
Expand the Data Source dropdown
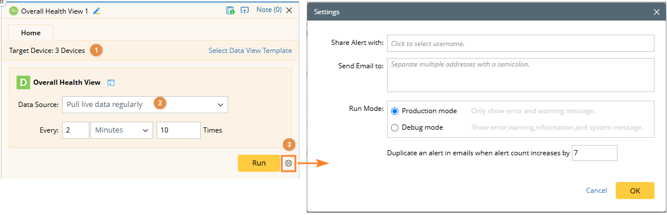[x=145, y=105]
